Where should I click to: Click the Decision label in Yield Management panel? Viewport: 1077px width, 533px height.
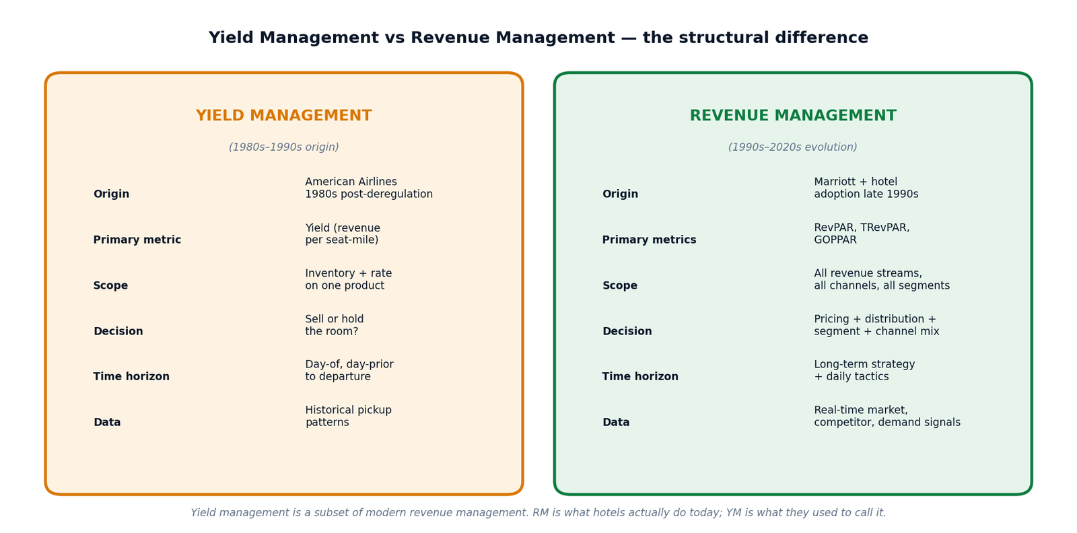point(118,332)
